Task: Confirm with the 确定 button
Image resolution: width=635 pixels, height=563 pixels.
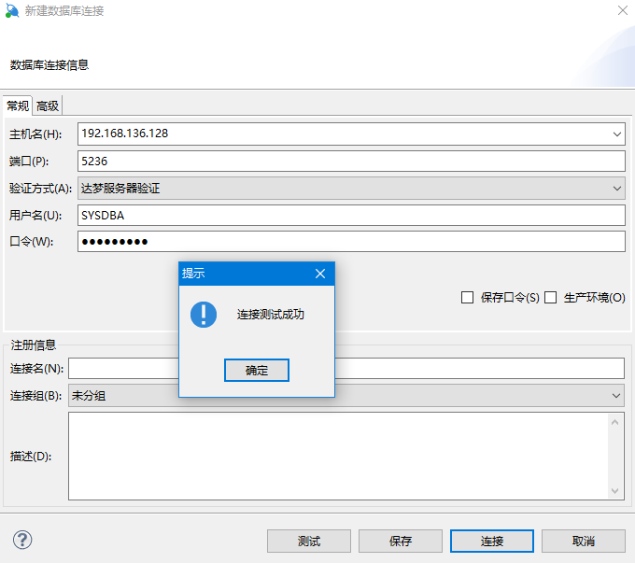Action: pyautogui.click(x=257, y=371)
